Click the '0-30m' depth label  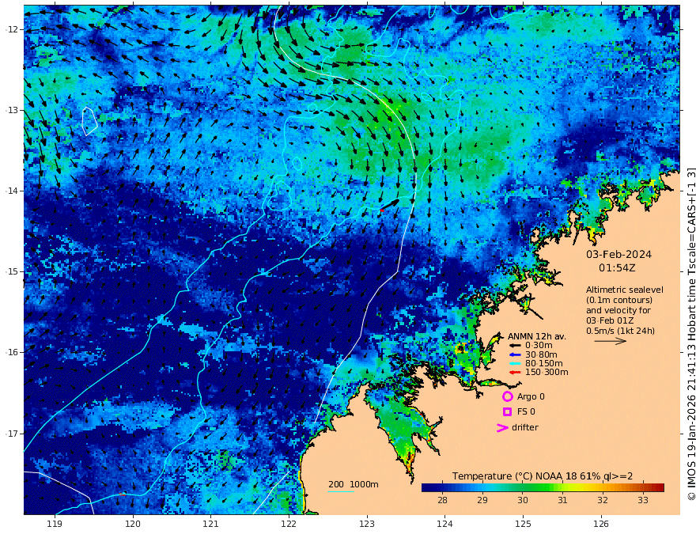pyautogui.click(x=539, y=346)
